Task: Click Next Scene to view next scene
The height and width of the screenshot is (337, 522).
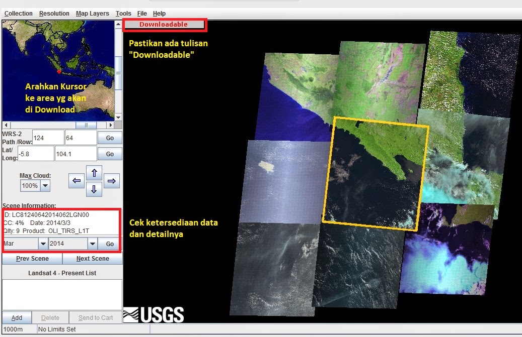Action: coord(93,258)
